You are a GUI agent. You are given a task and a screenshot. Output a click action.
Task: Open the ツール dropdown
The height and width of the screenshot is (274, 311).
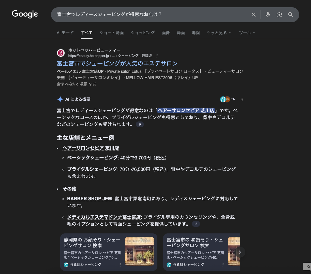247,33
